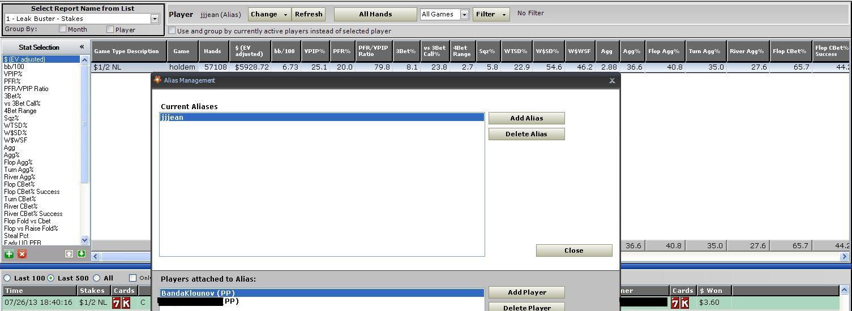The height and width of the screenshot is (311, 852).
Task: Open the All Games dropdown
Action: coord(464,14)
